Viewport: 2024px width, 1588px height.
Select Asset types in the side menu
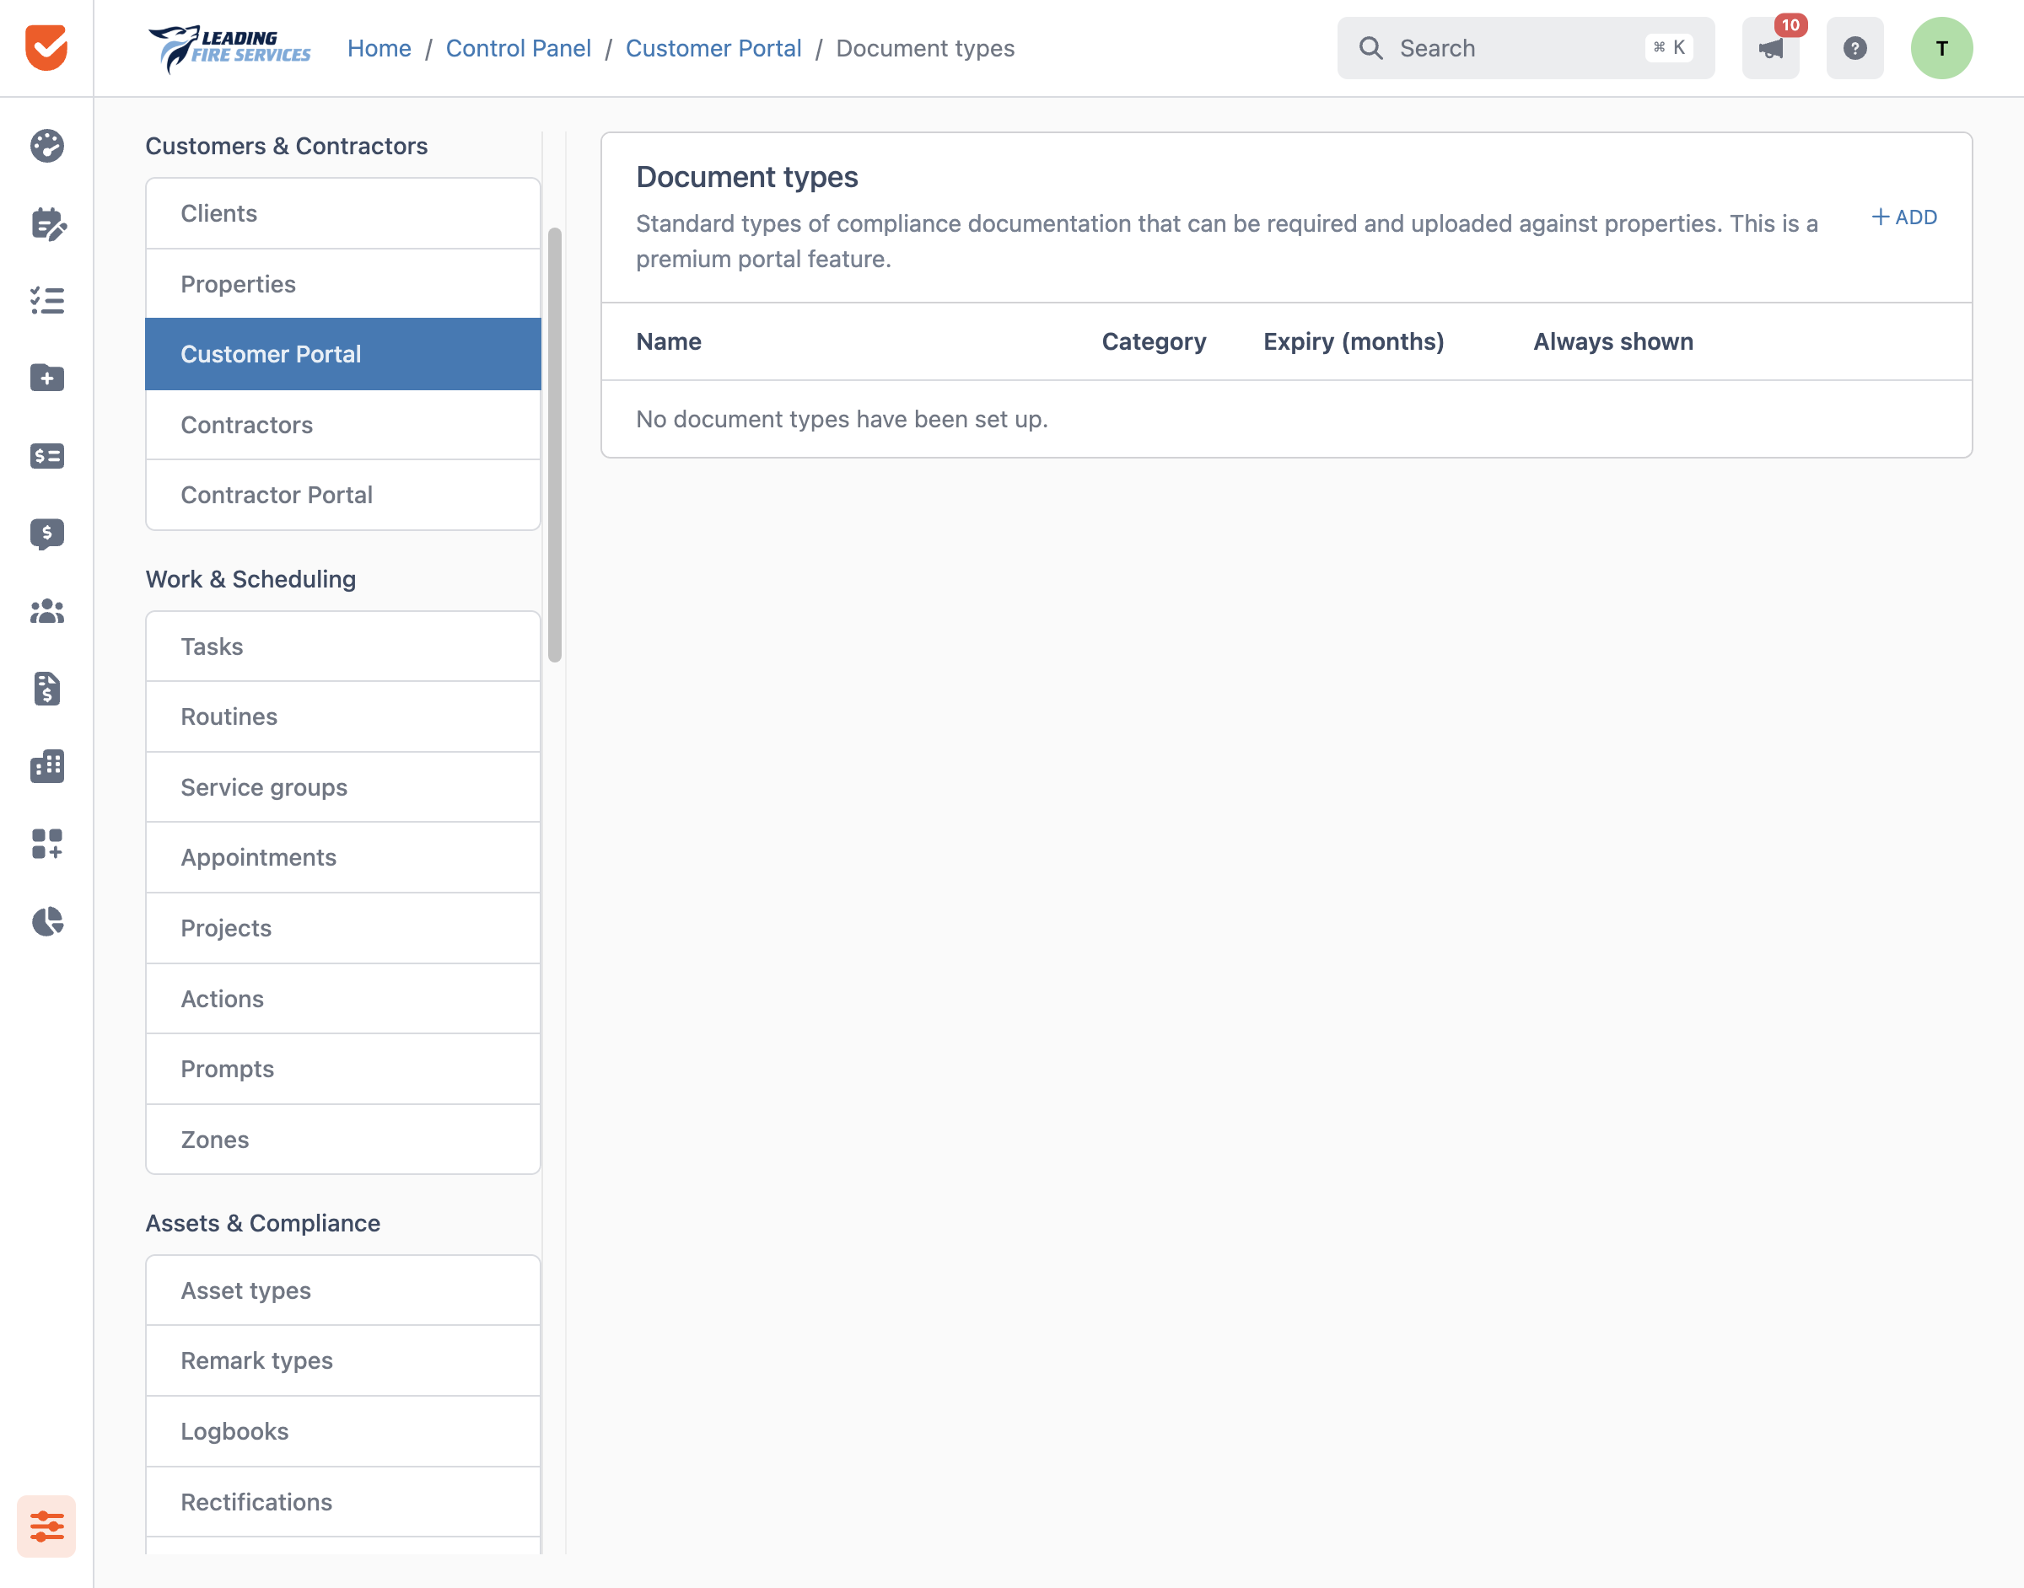(343, 1290)
